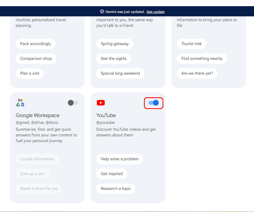The image size is (254, 212).
Task: Click the "Get inspired" chip
Action: 112,174
